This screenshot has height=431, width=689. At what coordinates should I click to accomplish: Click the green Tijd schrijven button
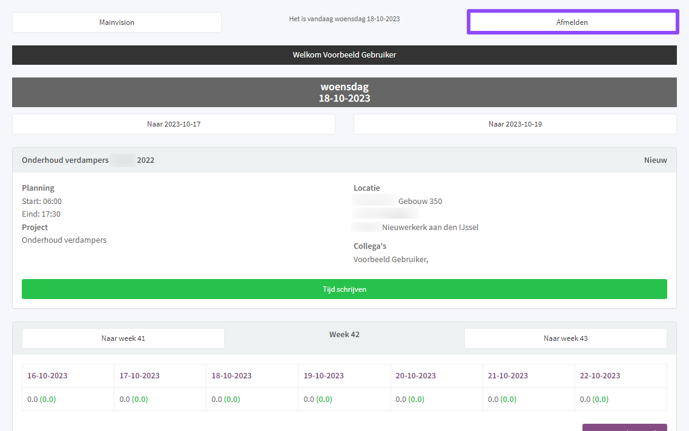point(344,289)
